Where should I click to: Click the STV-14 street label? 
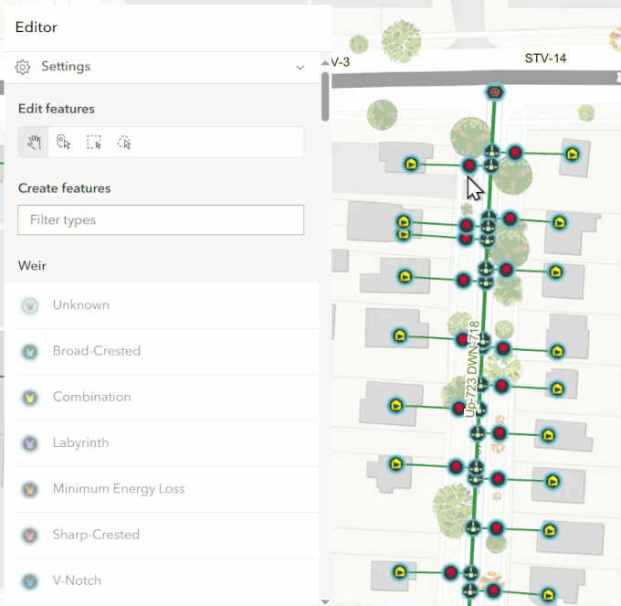pyautogui.click(x=545, y=58)
